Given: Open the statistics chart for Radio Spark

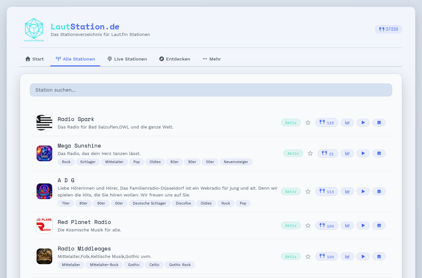Looking at the screenshot, I should point(347,123).
